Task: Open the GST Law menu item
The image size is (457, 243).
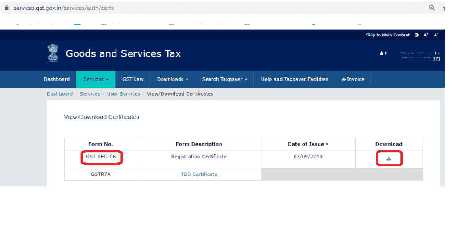Action: (133, 79)
